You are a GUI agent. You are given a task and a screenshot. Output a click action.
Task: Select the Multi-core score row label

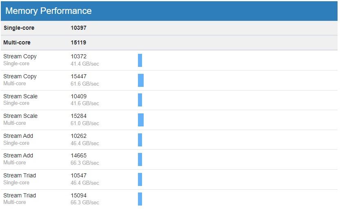(x=17, y=42)
